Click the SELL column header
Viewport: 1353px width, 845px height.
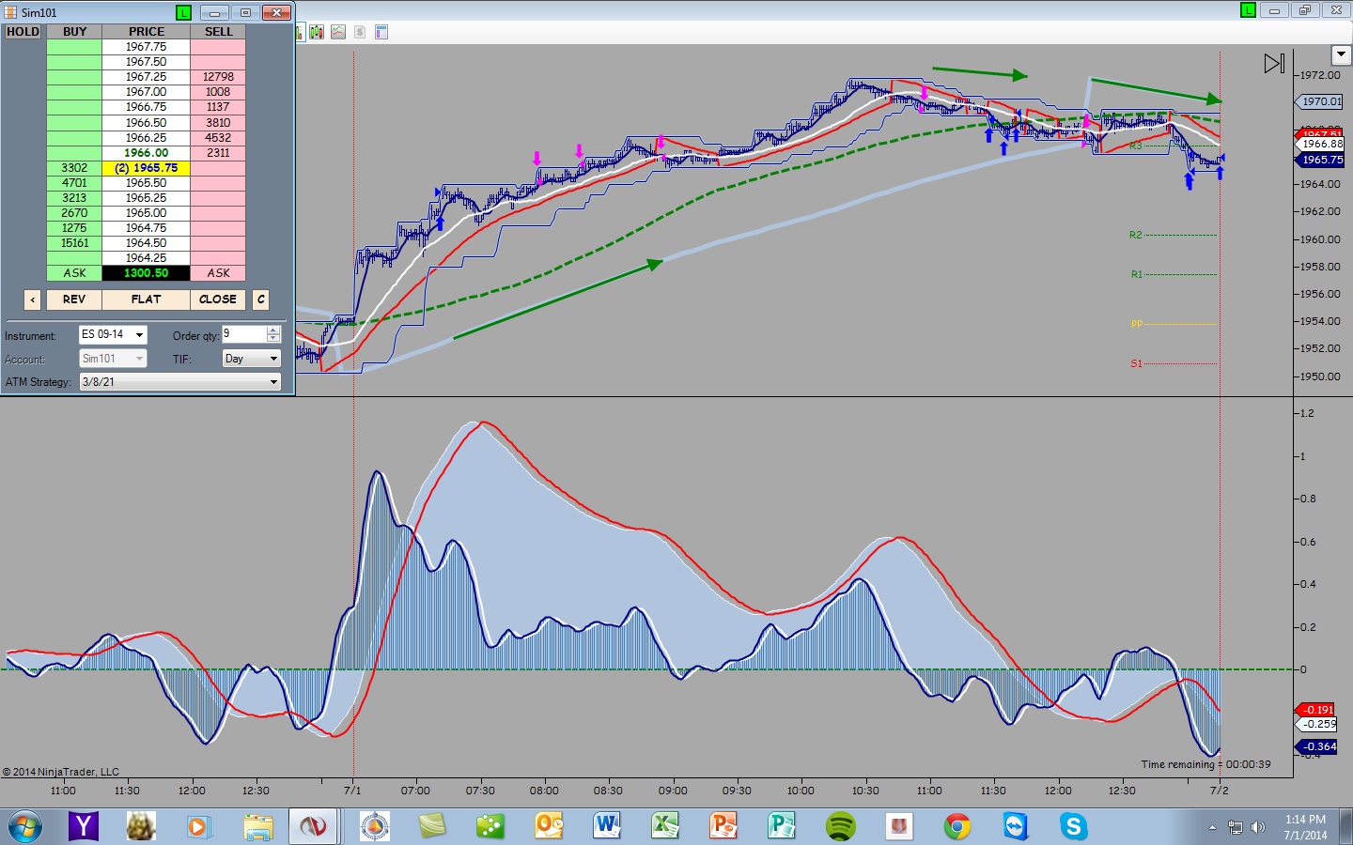[218, 32]
